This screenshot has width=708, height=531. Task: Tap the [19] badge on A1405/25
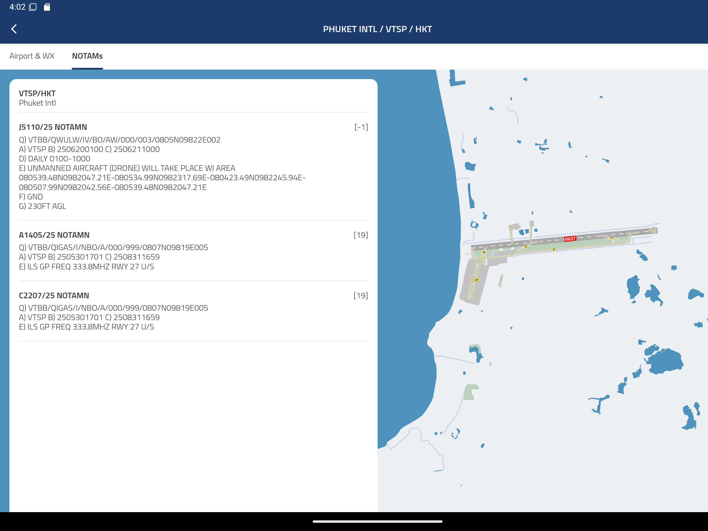tap(360, 235)
